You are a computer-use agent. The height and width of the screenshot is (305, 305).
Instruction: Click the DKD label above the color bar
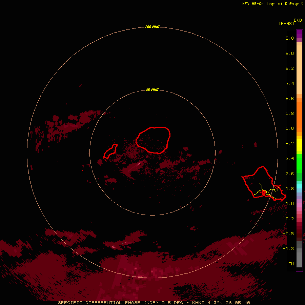coord(298,20)
